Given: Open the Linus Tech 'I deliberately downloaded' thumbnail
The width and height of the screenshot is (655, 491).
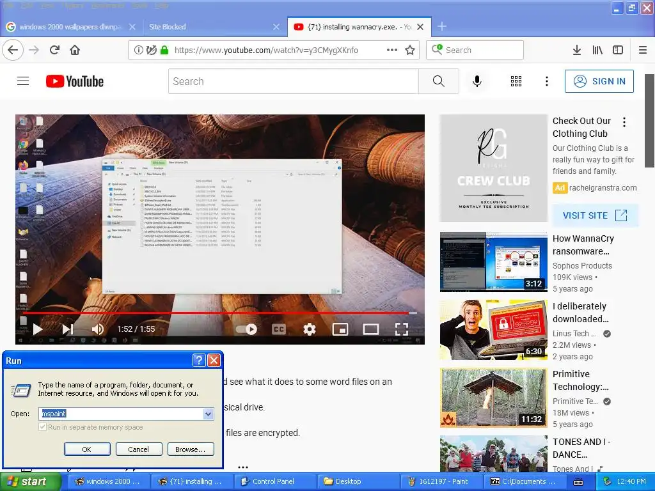Looking at the screenshot, I should 493,330.
